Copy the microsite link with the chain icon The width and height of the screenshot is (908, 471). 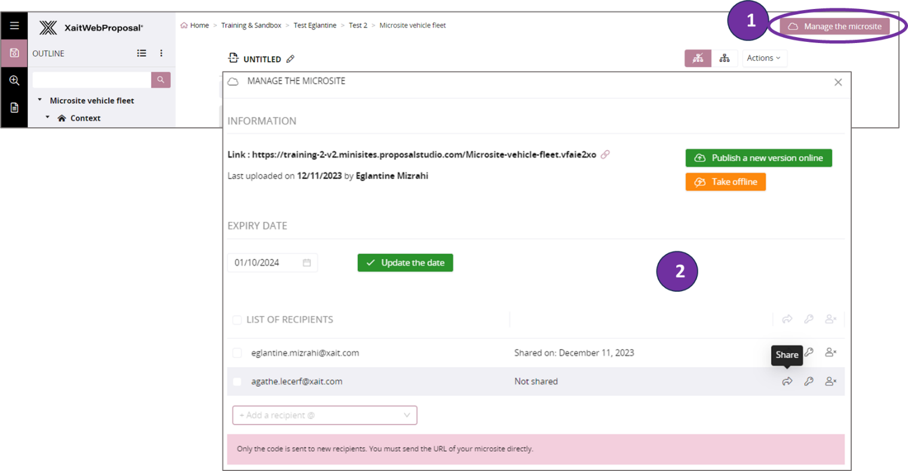point(605,154)
